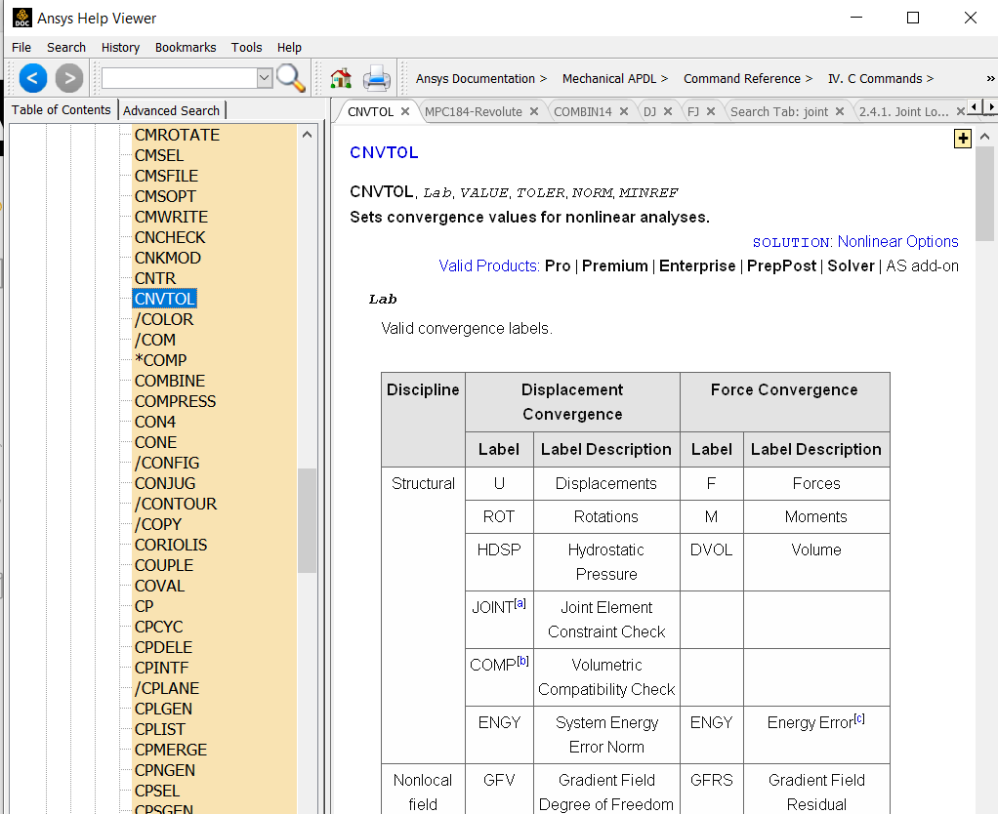
Task: Open the search box dropdown arrow
Action: click(x=264, y=78)
